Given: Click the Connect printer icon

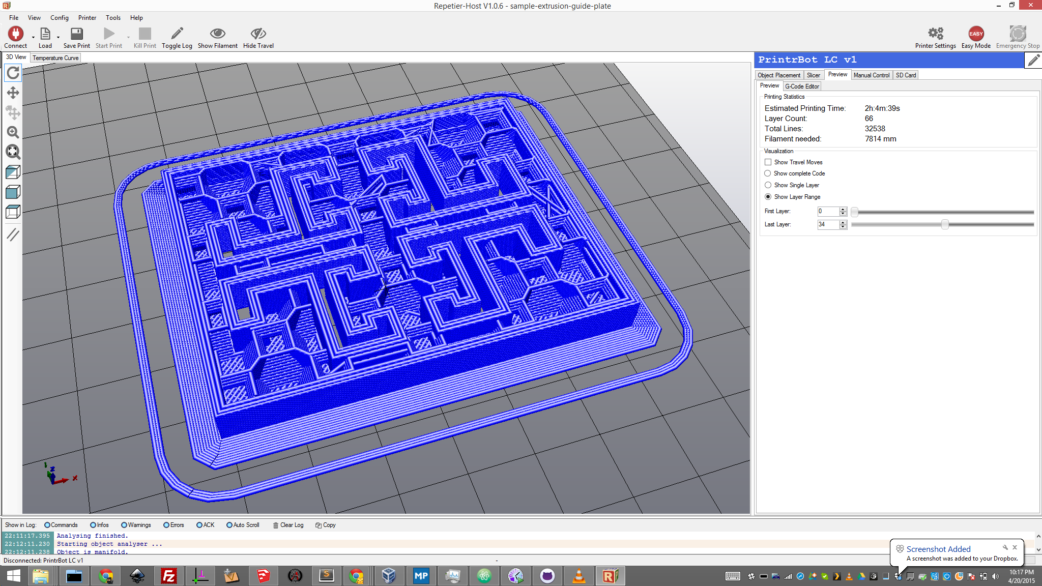Looking at the screenshot, I should (x=15, y=34).
